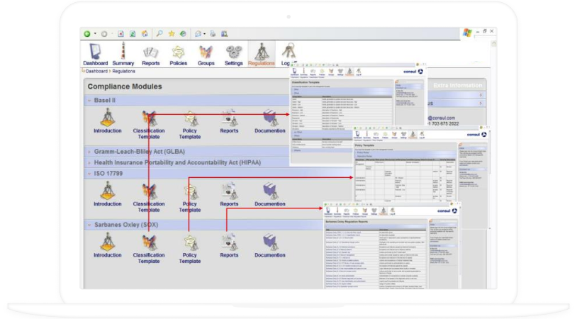
Task: Click the browser Favorites star
Action: coord(172,33)
